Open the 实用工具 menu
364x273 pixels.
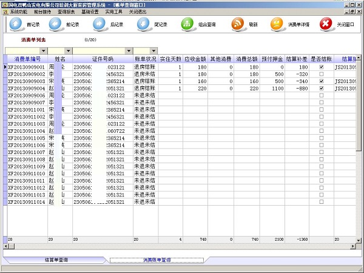pos(114,12)
